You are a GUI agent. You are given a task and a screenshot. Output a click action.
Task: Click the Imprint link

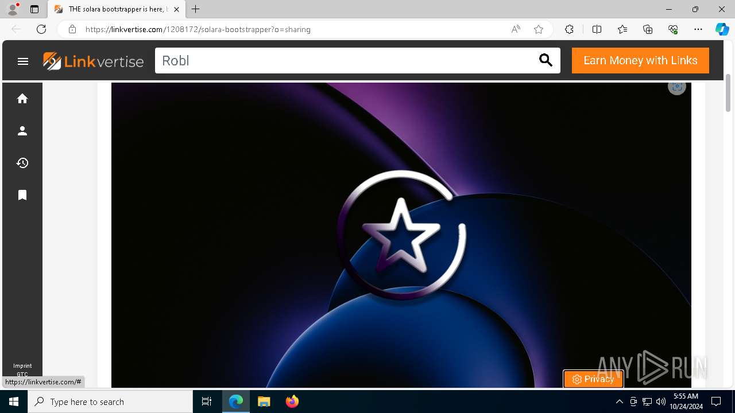(22, 366)
